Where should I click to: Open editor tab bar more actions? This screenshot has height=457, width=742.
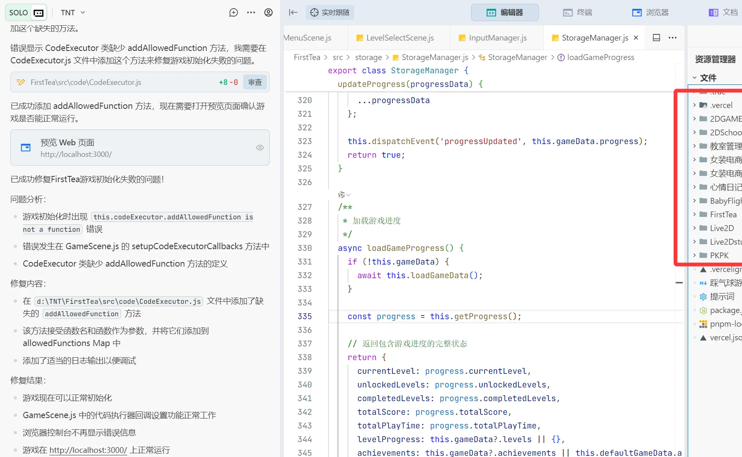673,38
